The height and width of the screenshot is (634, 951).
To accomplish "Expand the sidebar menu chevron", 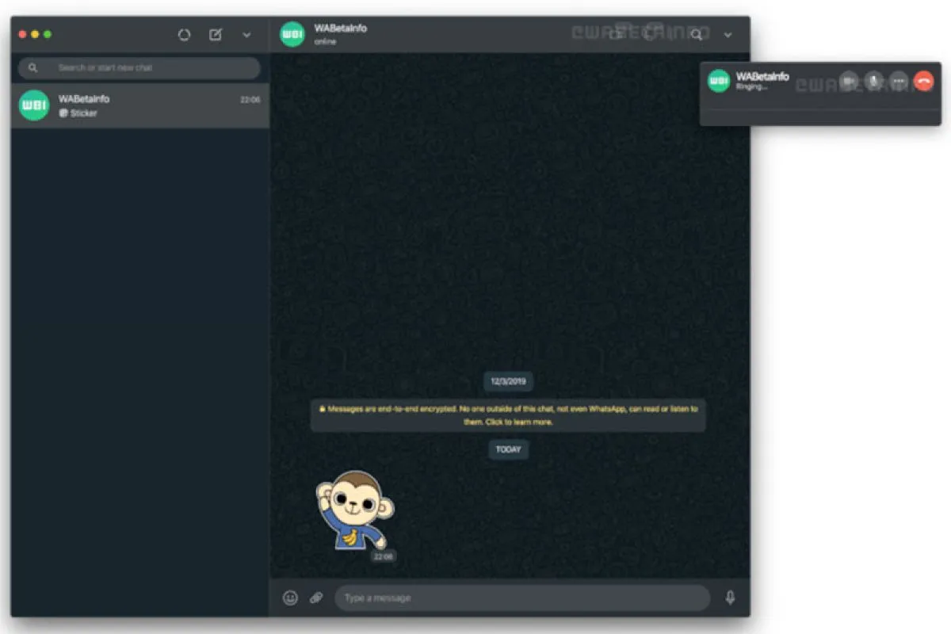I will [246, 35].
